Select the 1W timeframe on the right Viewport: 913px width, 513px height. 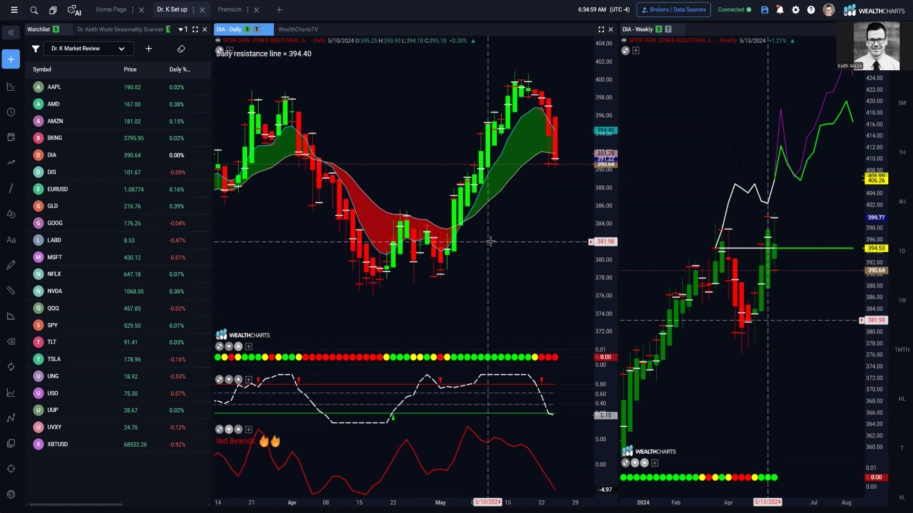pos(902,300)
